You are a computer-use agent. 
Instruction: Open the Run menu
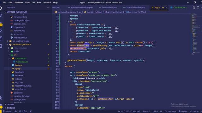coord(39,3)
